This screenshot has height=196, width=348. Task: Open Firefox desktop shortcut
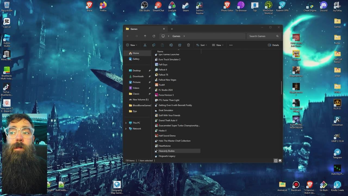pos(103,7)
